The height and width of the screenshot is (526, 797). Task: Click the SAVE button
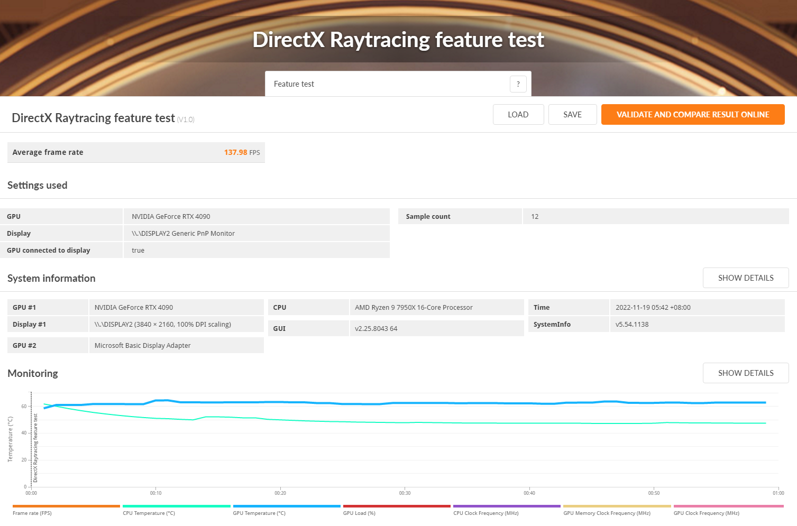coord(572,115)
